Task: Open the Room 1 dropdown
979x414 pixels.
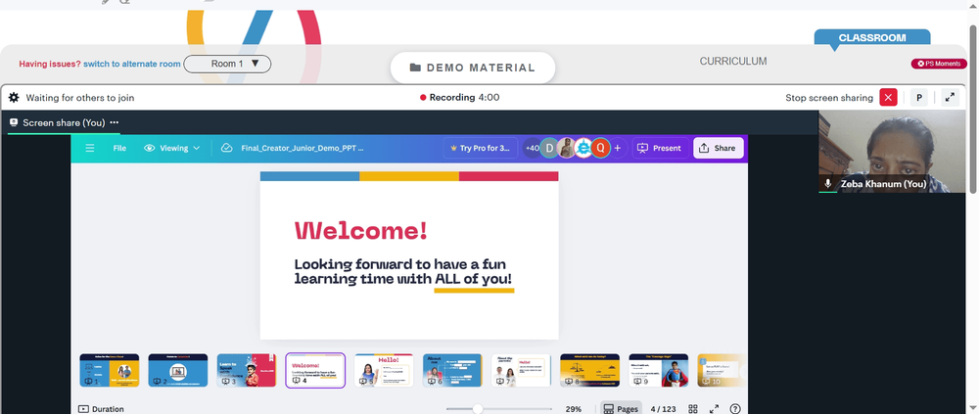Action: pos(227,64)
